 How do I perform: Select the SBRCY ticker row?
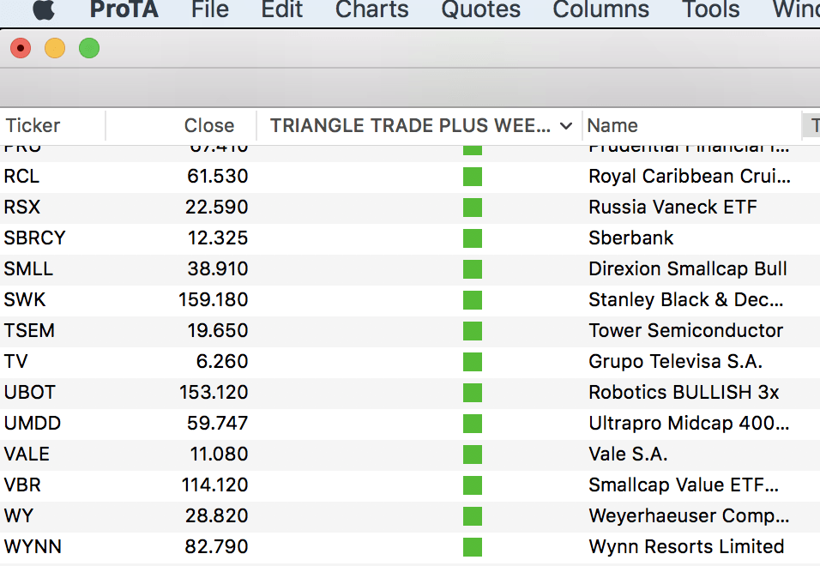[x=34, y=238]
